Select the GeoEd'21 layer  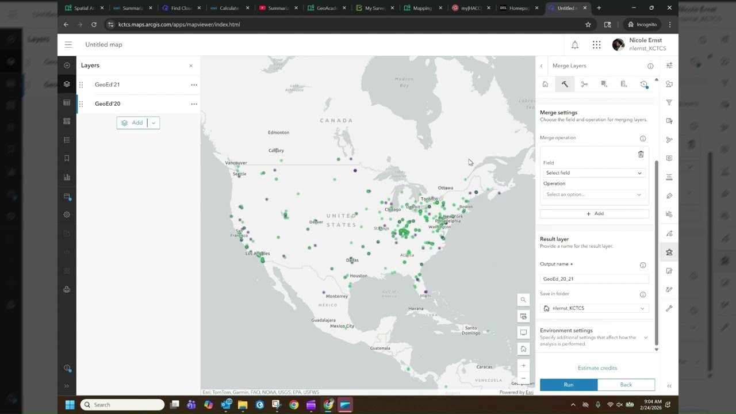tap(138, 85)
